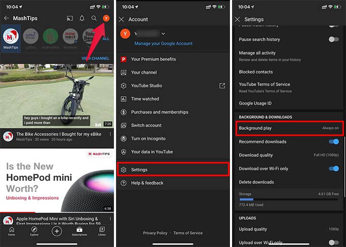Open Manage all activity
Viewport: 346px width, 247px height.
[289, 56]
